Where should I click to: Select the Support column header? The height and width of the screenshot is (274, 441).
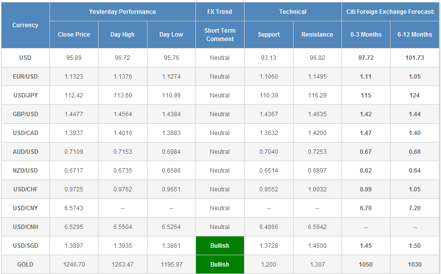(x=269, y=35)
